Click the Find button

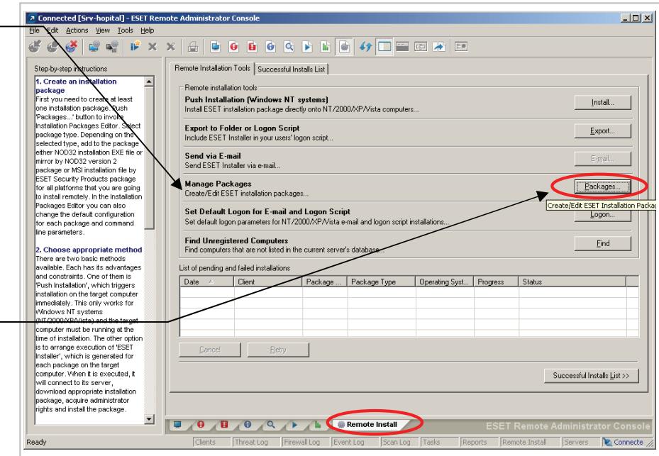(x=603, y=243)
